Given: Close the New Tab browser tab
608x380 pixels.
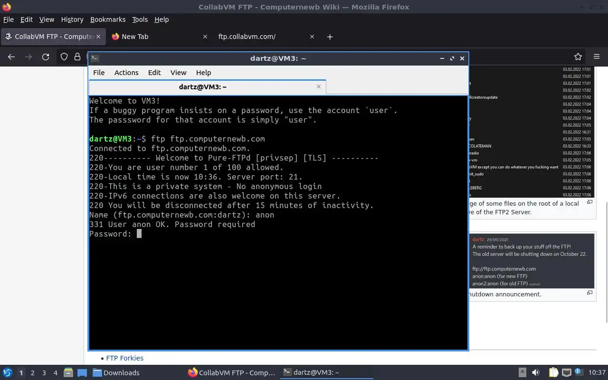Looking at the screenshot, I should coord(205,37).
